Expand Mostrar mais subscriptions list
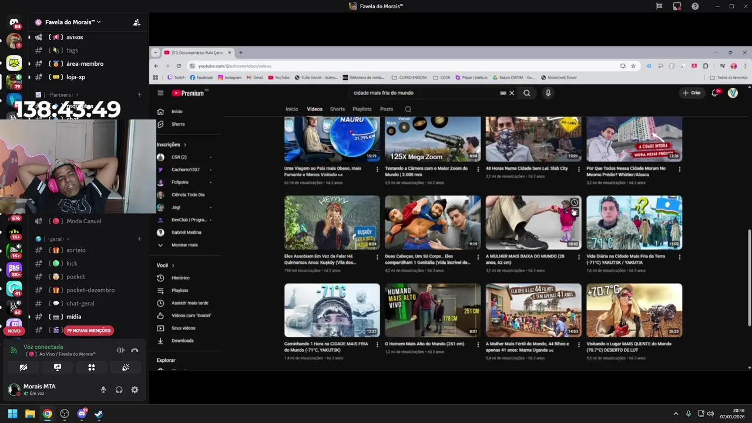Screen dimensions: 752x423 [x=184, y=245]
